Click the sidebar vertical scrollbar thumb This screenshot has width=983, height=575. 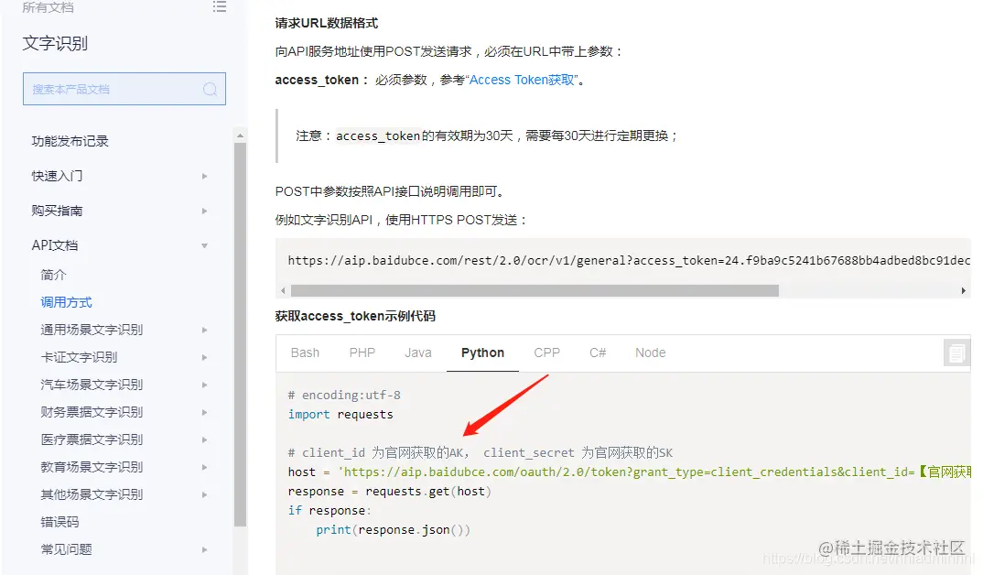(240, 334)
